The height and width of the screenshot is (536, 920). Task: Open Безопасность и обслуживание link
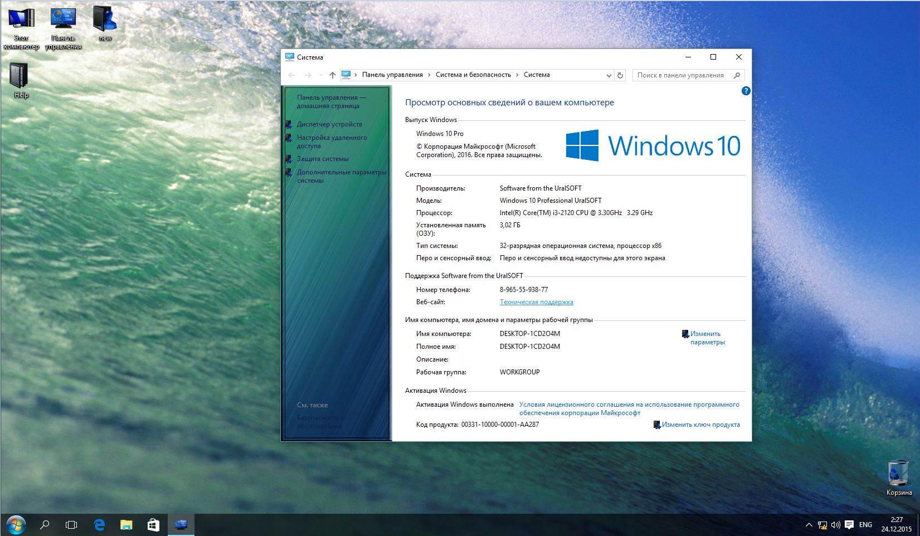coord(320,422)
